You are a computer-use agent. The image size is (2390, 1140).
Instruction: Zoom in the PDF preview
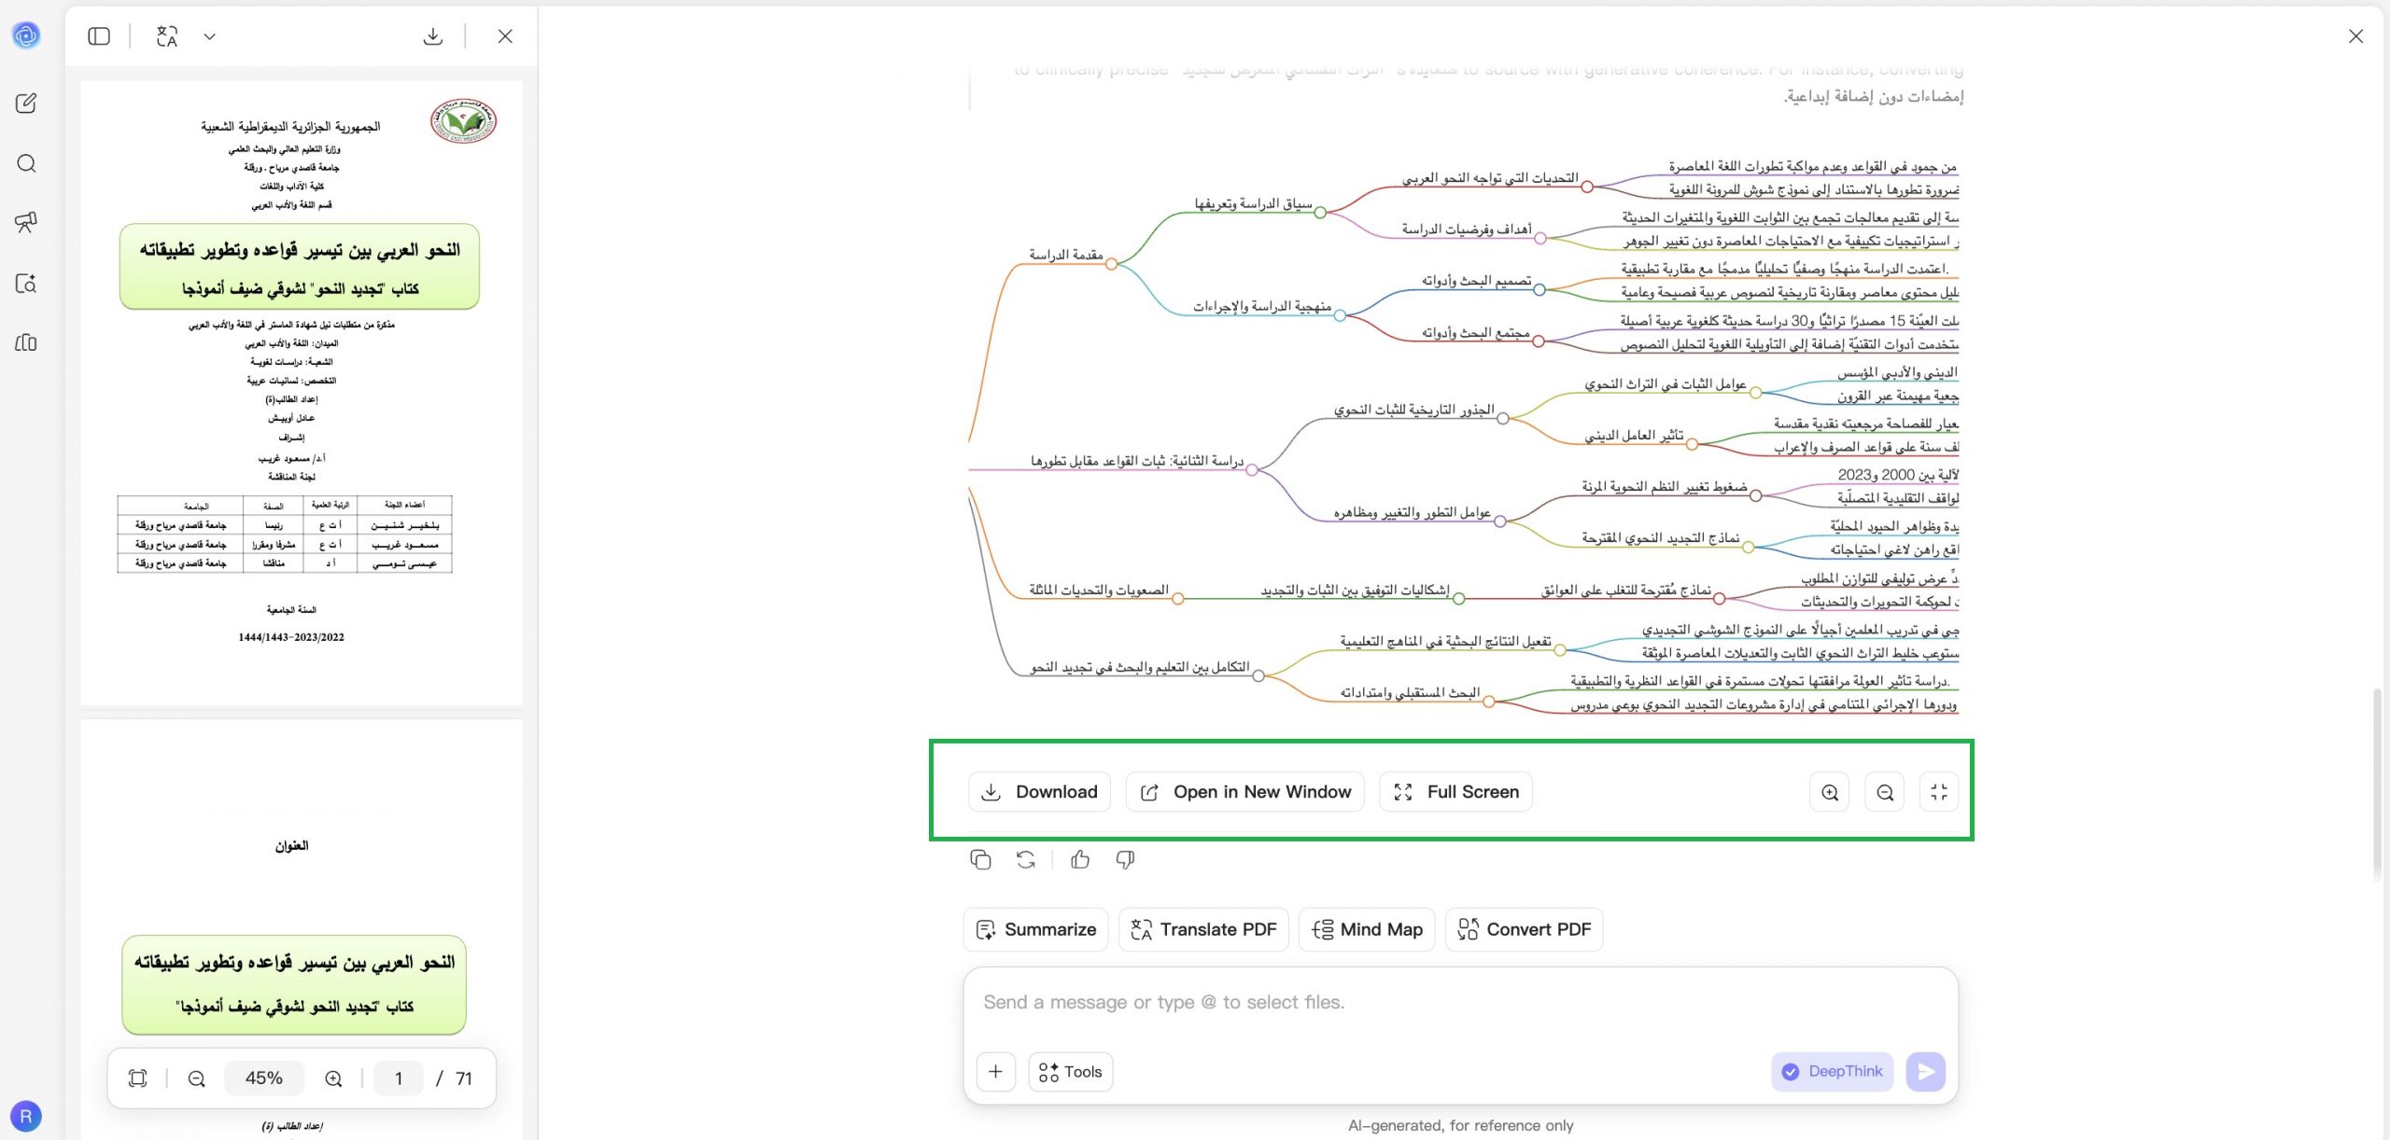tap(333, 1078)
